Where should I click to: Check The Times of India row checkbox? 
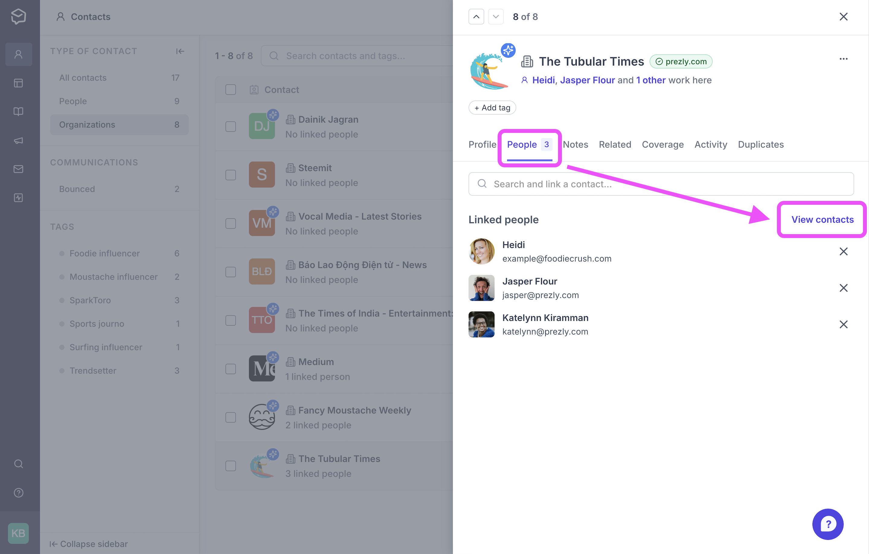pos(231,320)
